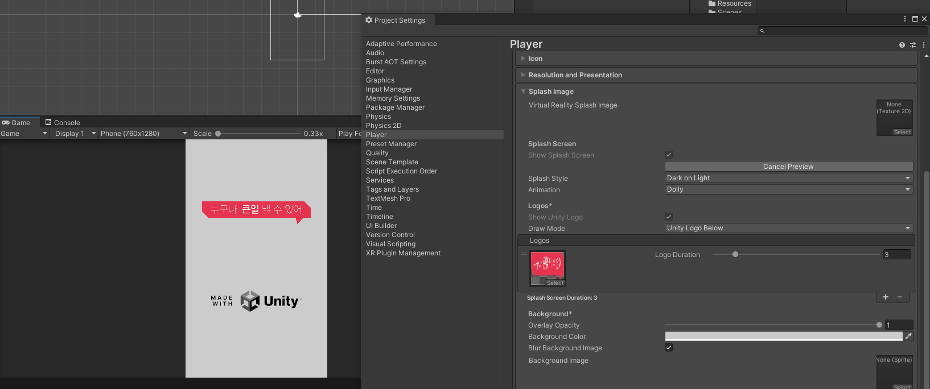Screen dimensions: 930x389
Task: Open Audio settings category
Action: [x=375, y=53]
